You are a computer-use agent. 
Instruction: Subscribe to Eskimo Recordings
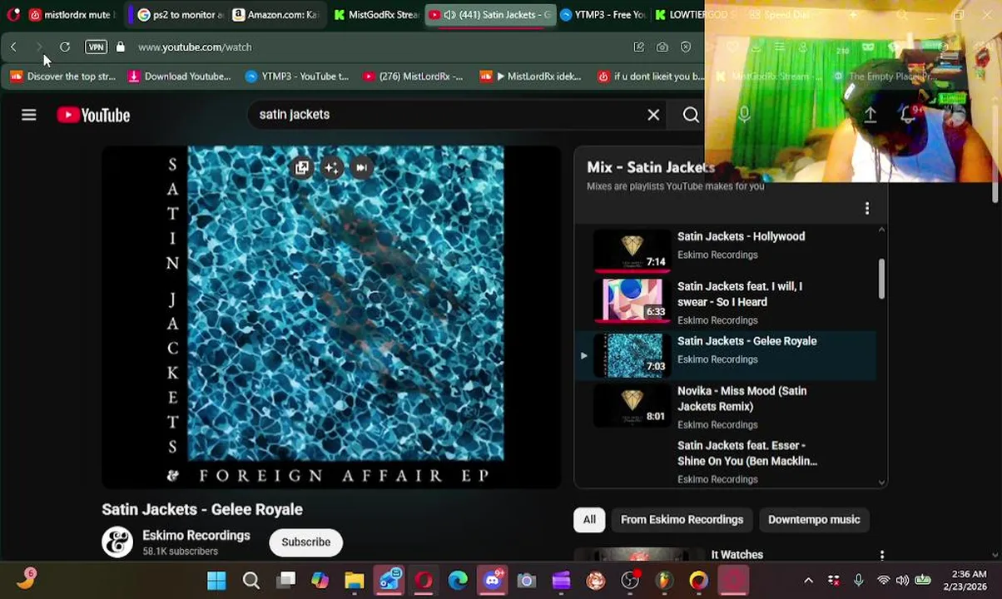pos(305,542)
